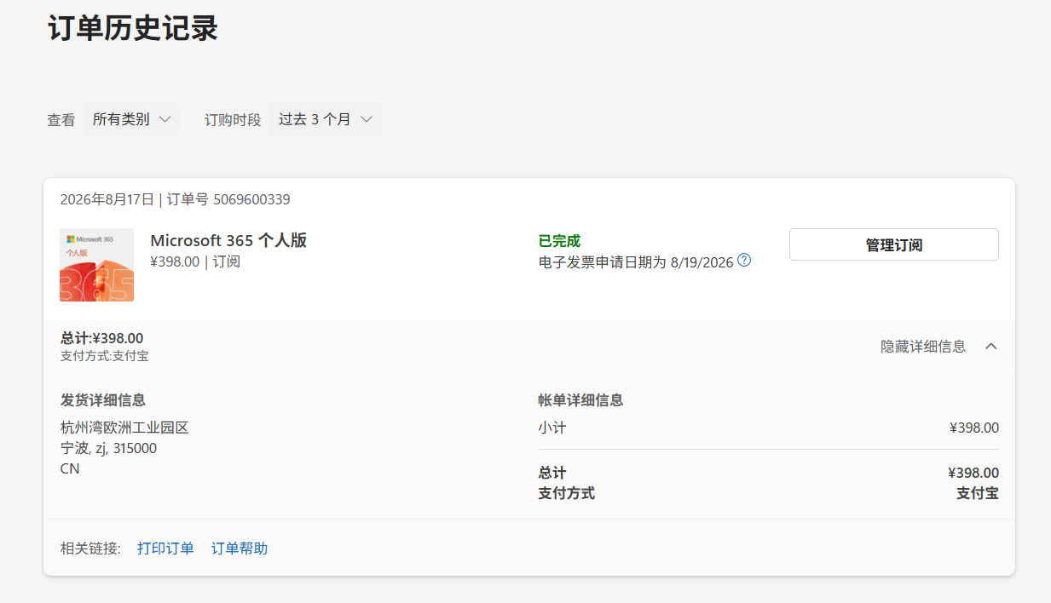Click the 小计 label in billing details
The image size is (1051, 603).
tap(551, 428)
